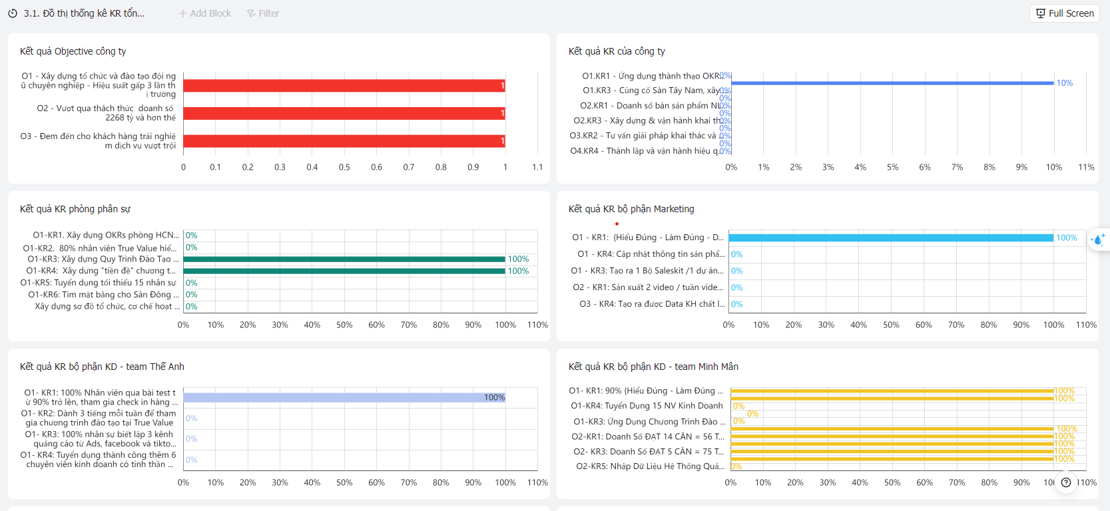This screenshot has height=511, width=1110.
Task: Click label O1-KR2. 80% nhân viên True Value
Action: [x=100, y=248]
